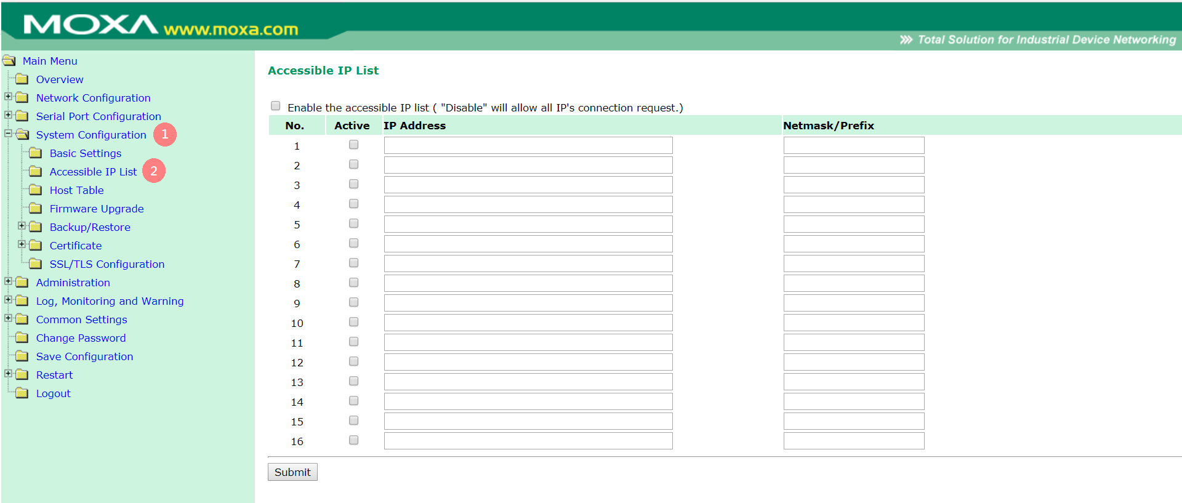
Task: Expand the Certificate tree node
Action: pyautogui.click(x=22, y=244)
